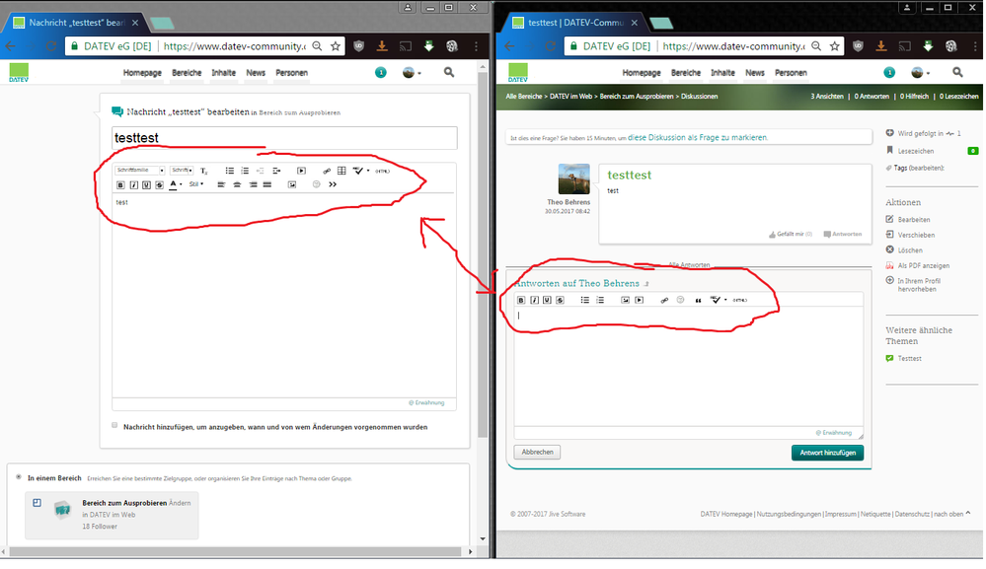Select 'In einem Bereich' radio option

point(19,476)
